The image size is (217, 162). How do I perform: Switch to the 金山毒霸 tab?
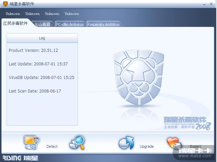point(43,24)
